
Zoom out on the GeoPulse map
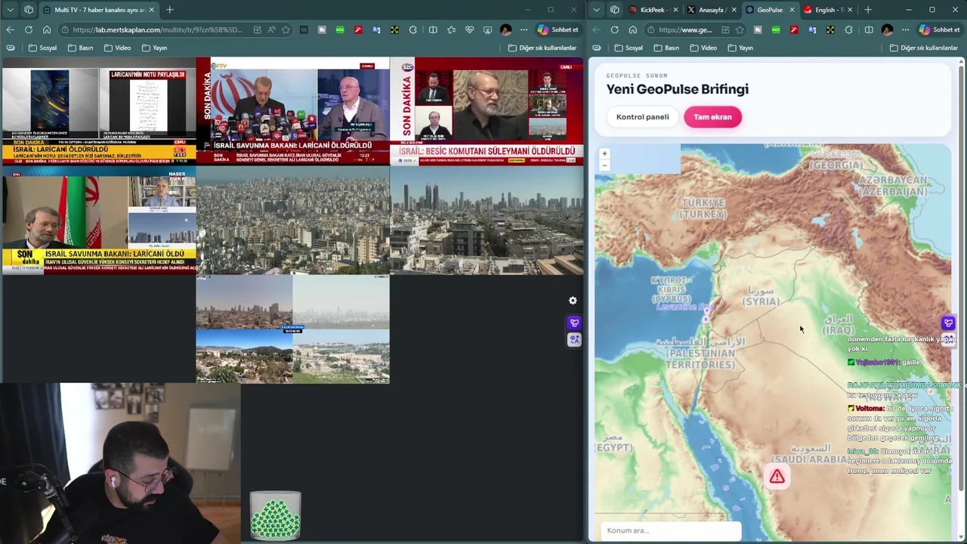coord(604,165)
